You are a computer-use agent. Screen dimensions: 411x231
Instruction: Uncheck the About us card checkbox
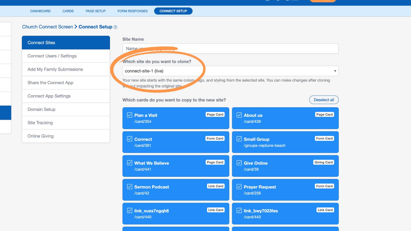coord(239,115)
